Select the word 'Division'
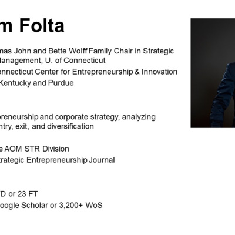The height and width of the screenshot is (235, 235). tap(56, 149)
